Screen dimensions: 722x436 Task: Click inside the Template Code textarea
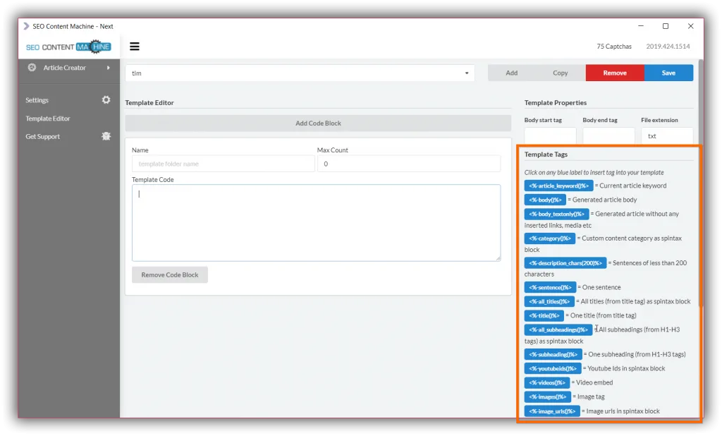[x=317, y=223]
